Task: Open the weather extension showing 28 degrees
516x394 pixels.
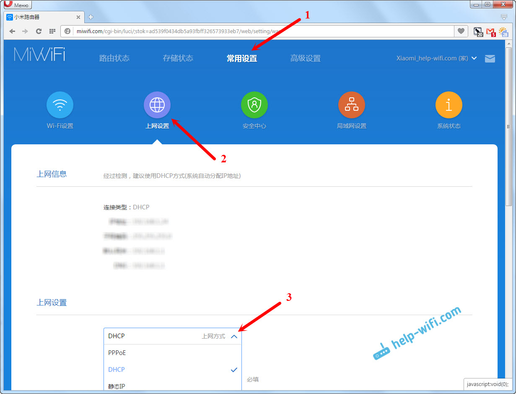Action: [x=503, y=31]
